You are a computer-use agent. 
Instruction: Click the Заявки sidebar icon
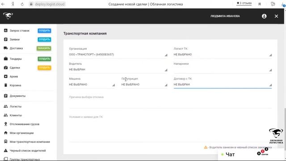point(6,39)
